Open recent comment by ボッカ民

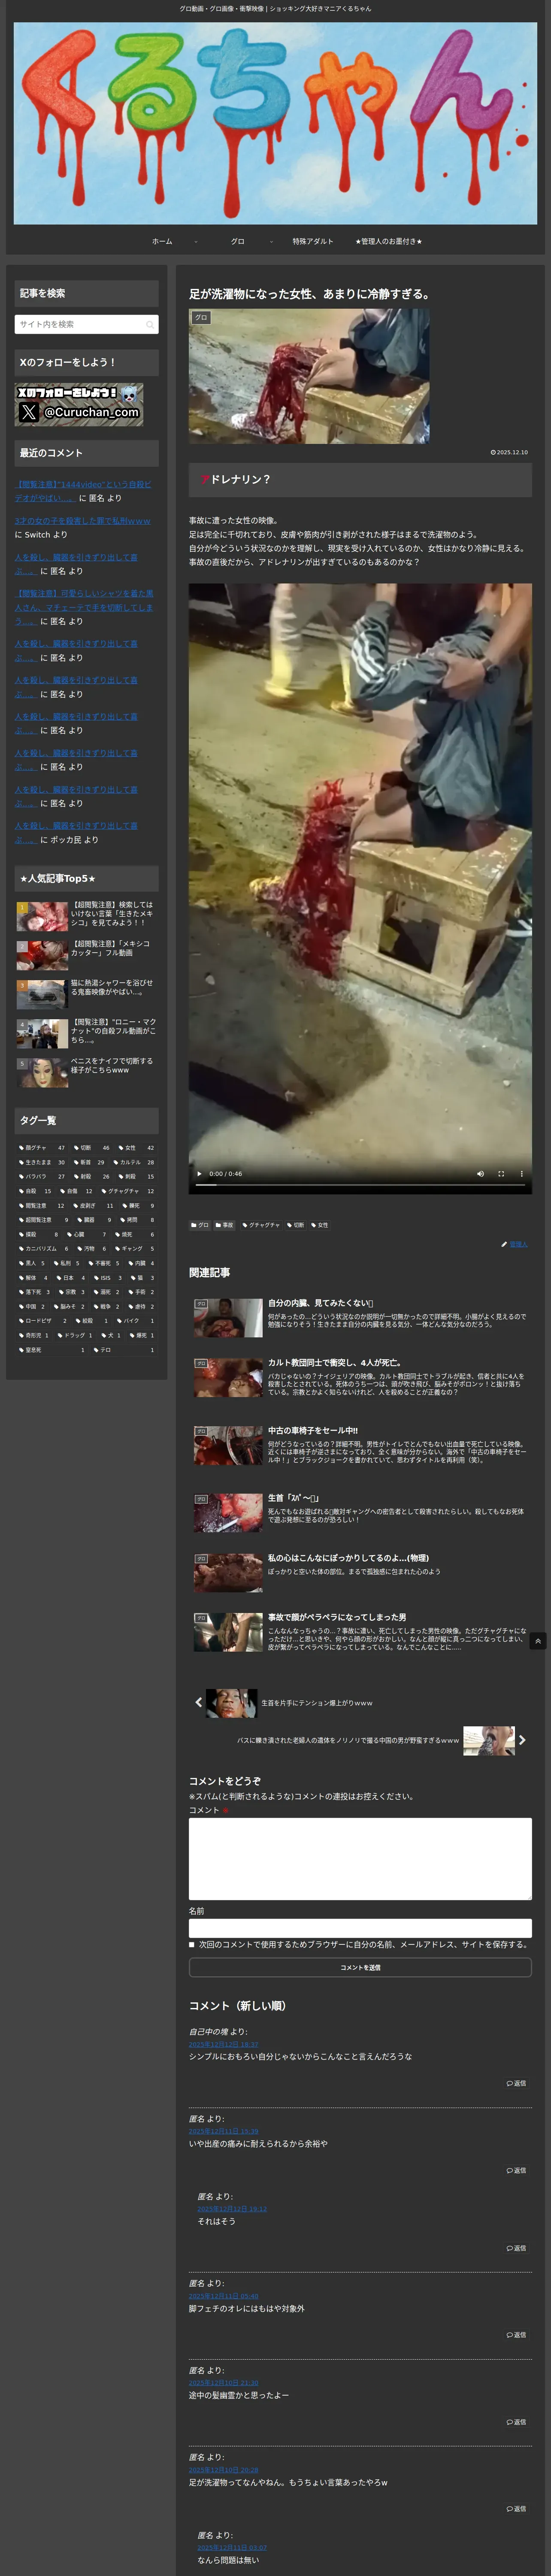[x=76, y=832]
